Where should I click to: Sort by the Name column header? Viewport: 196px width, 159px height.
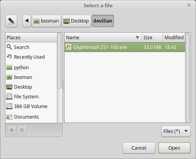[103, 38]
